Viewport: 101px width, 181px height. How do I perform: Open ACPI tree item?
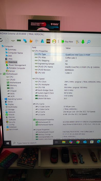coord(11,96)
